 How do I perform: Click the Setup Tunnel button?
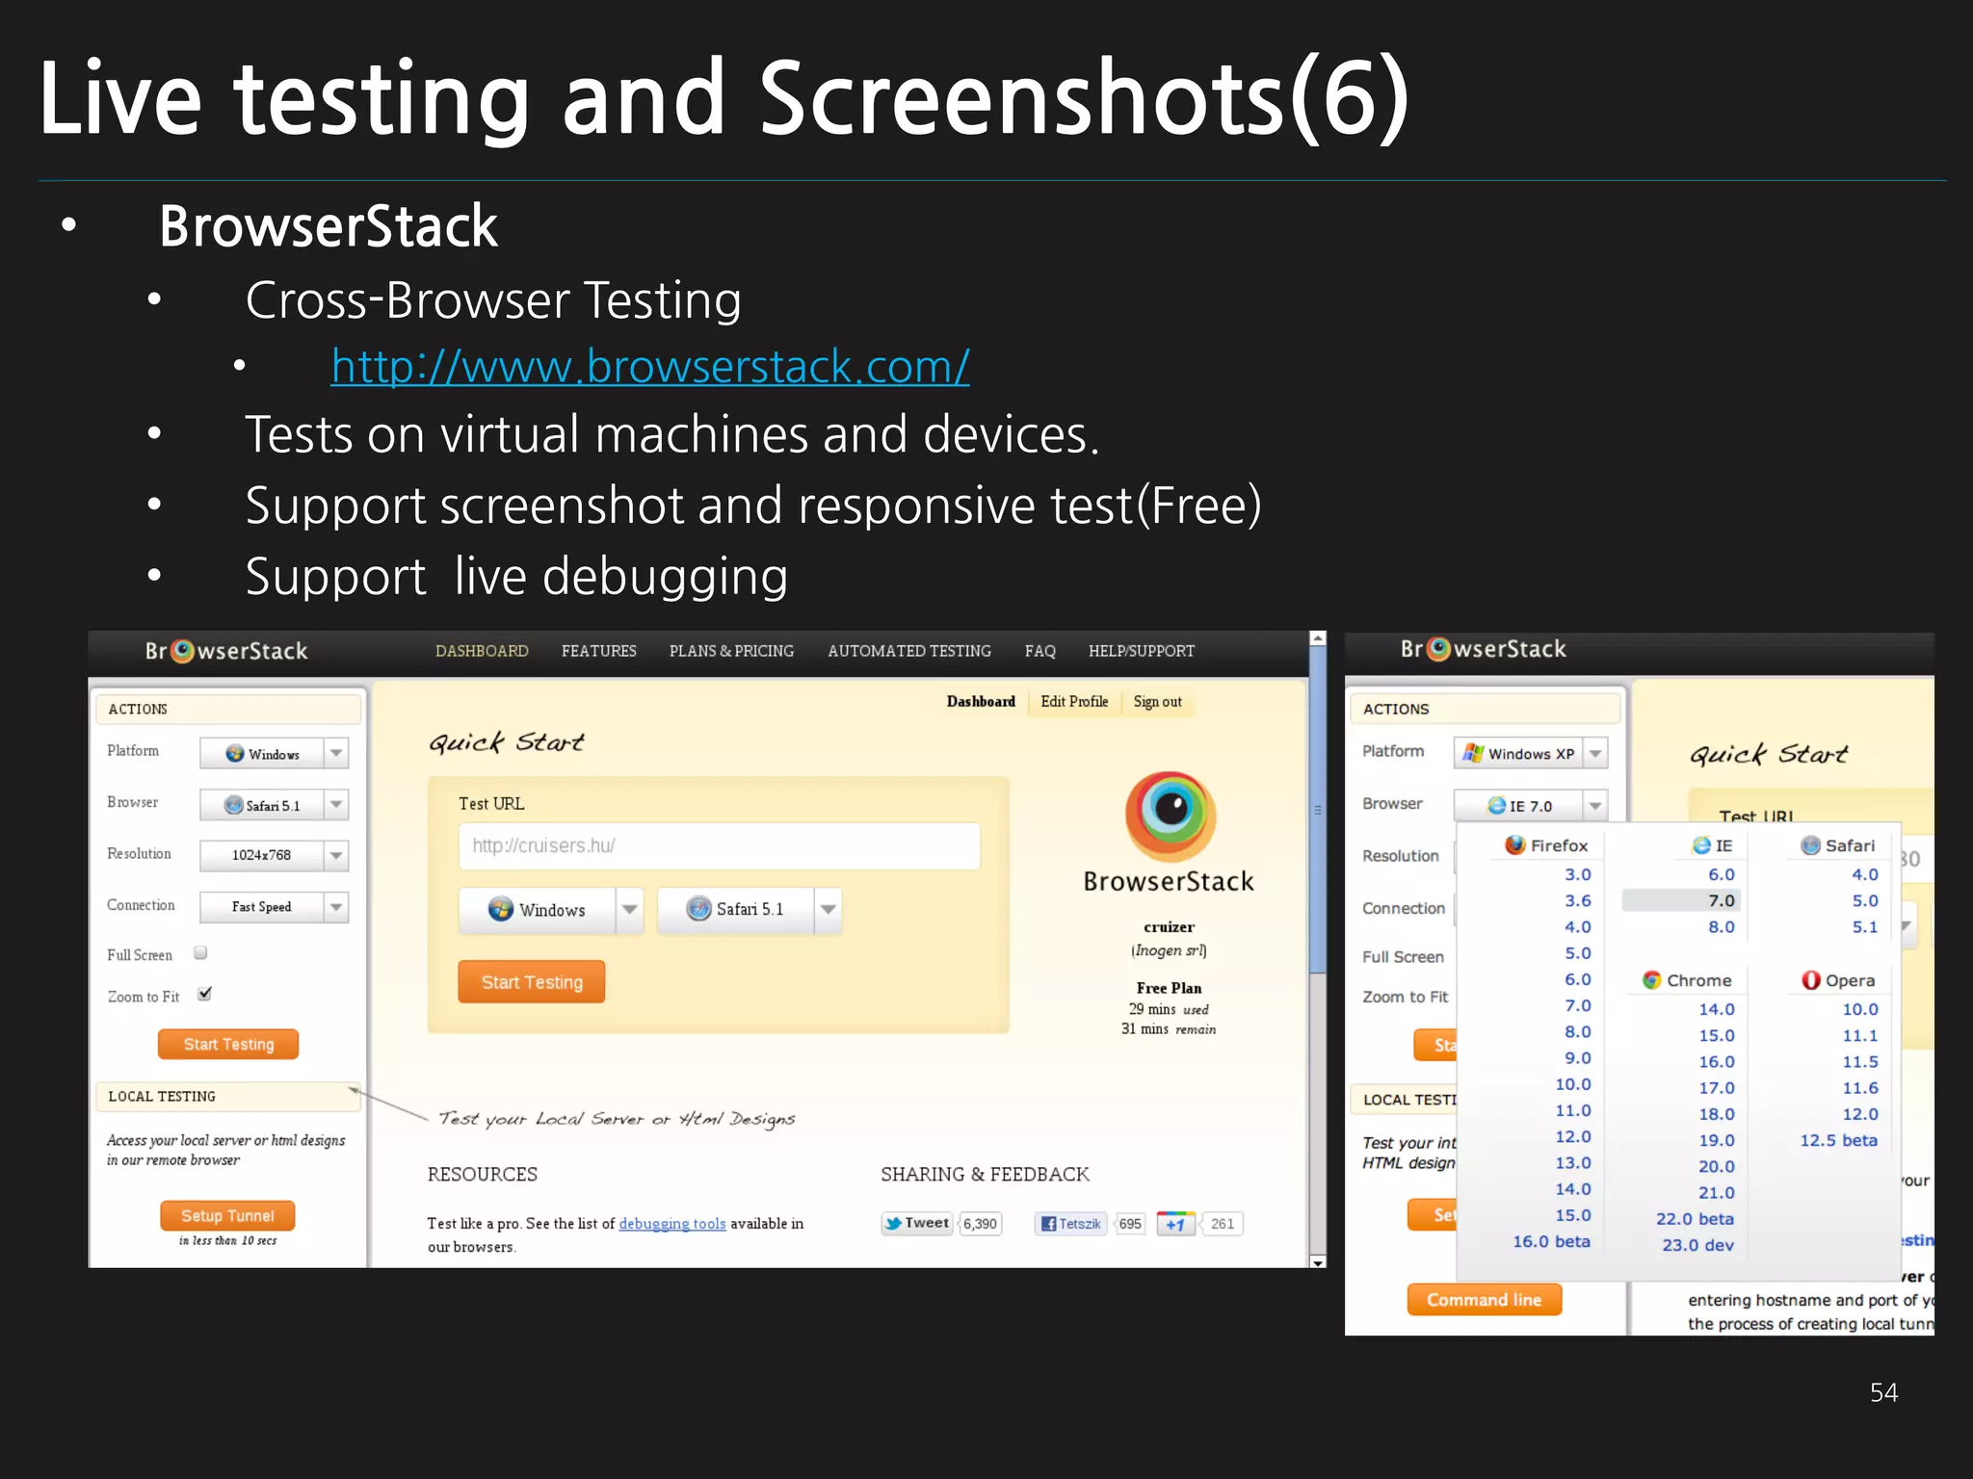[227, 1216]
